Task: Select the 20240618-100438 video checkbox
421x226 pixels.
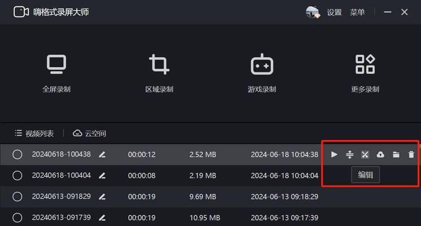Action: tap(17, 154)
